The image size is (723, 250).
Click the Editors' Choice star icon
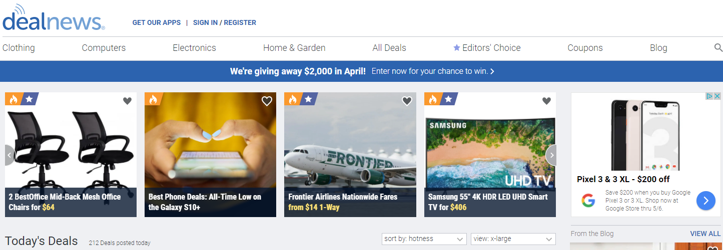click(x=456, y=48)
